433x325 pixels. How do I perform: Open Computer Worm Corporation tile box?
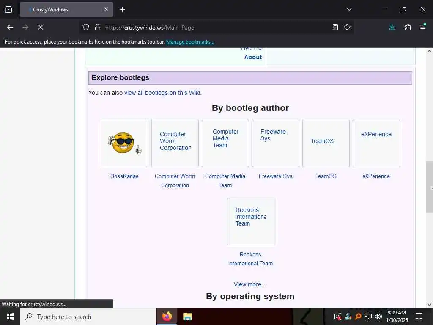pos(175,143)
